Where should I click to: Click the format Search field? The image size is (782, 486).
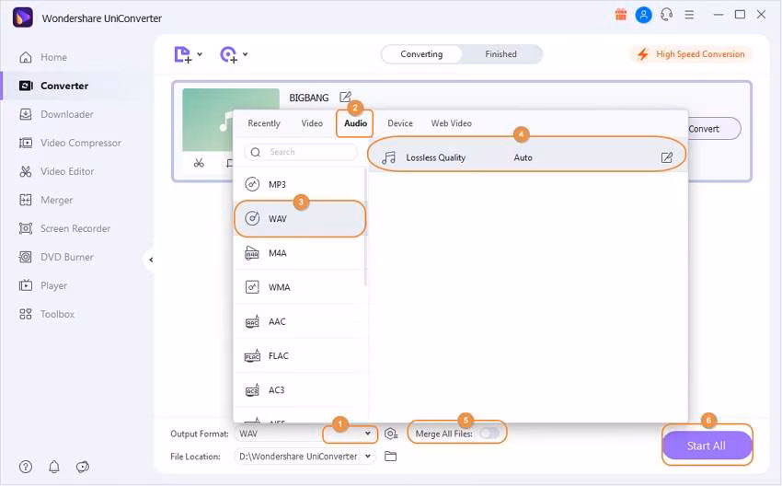300,152
